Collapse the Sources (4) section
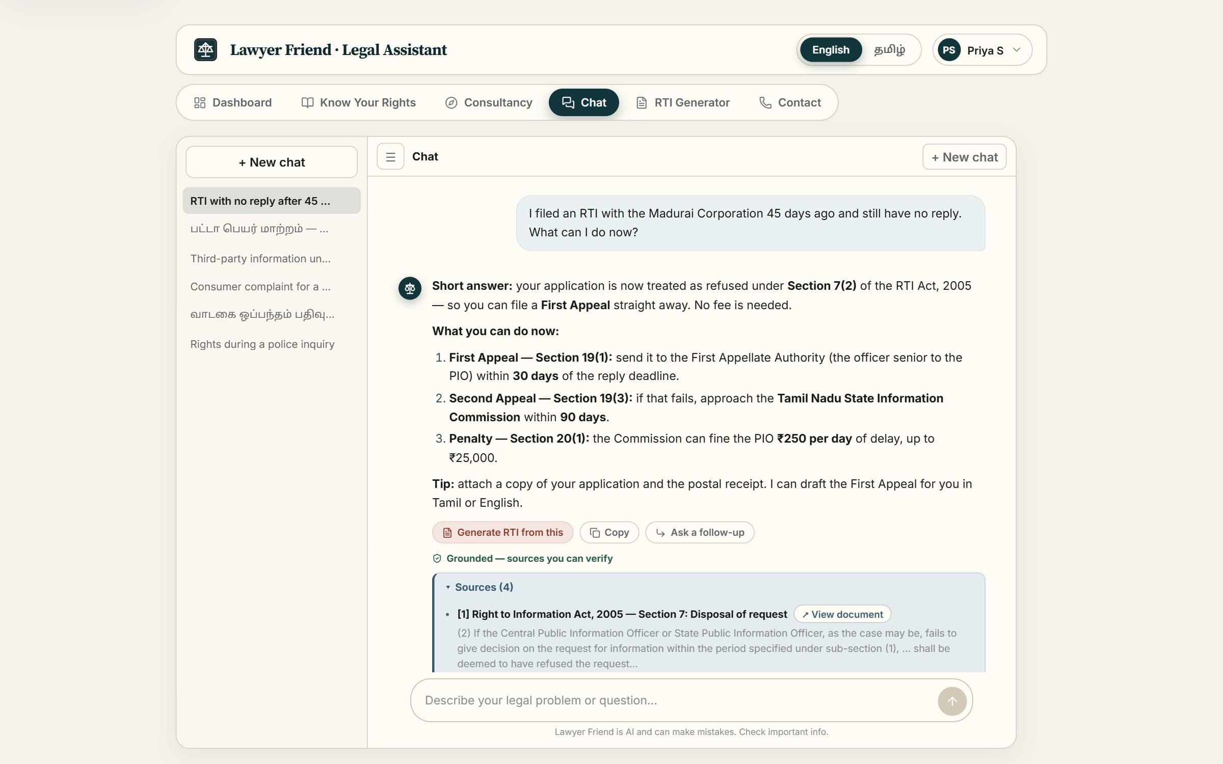1223x764 pixels. [x=480, y=587]
